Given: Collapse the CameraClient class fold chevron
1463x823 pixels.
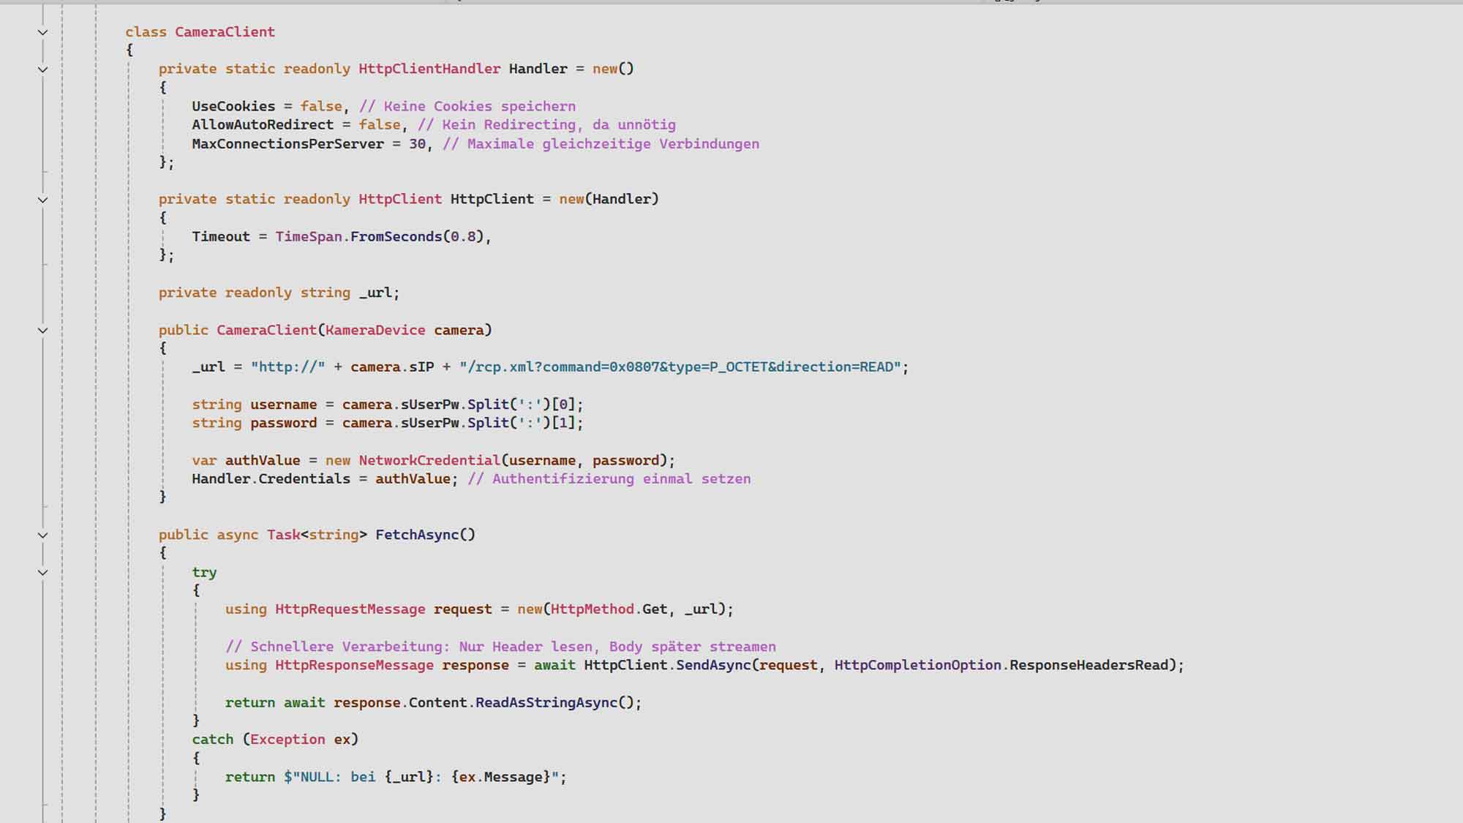Looking at the screenshot, I should 42,32.
